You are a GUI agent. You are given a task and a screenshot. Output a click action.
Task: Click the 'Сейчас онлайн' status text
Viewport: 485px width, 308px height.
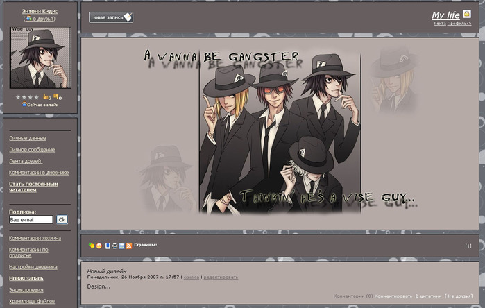(43, 105)
